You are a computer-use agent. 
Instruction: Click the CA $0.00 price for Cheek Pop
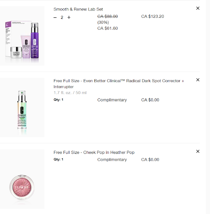150,160
